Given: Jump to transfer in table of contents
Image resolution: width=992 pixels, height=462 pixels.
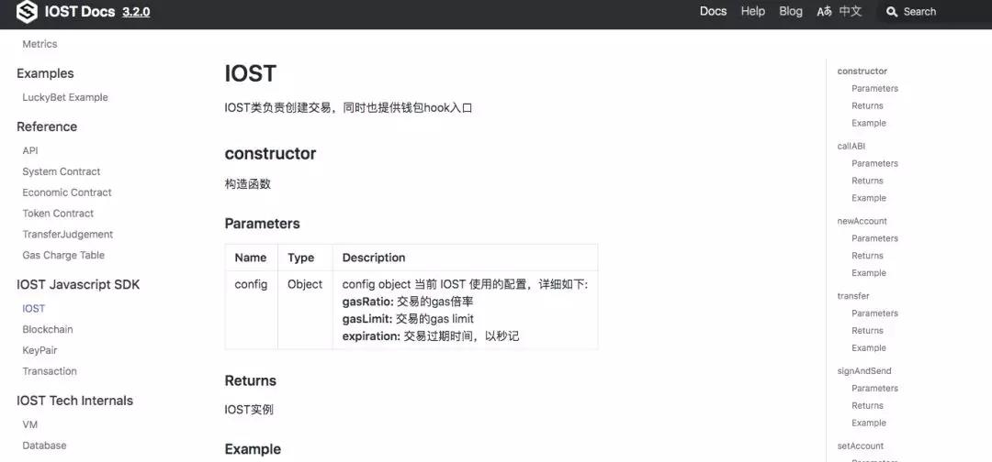Looking at the screenshot, I should pos(853,296).
